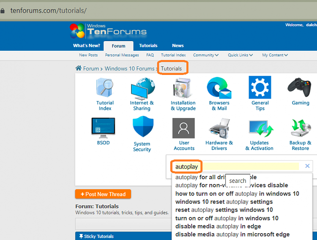Switch to the News tab
The width and height of the screenshot is (317, 240).
point(178,46)
